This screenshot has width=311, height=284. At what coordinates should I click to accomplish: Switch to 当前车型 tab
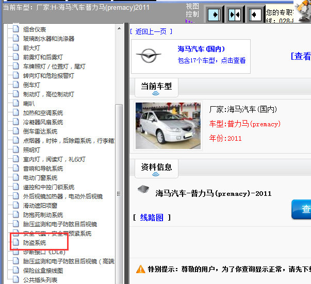pos(156,88)
